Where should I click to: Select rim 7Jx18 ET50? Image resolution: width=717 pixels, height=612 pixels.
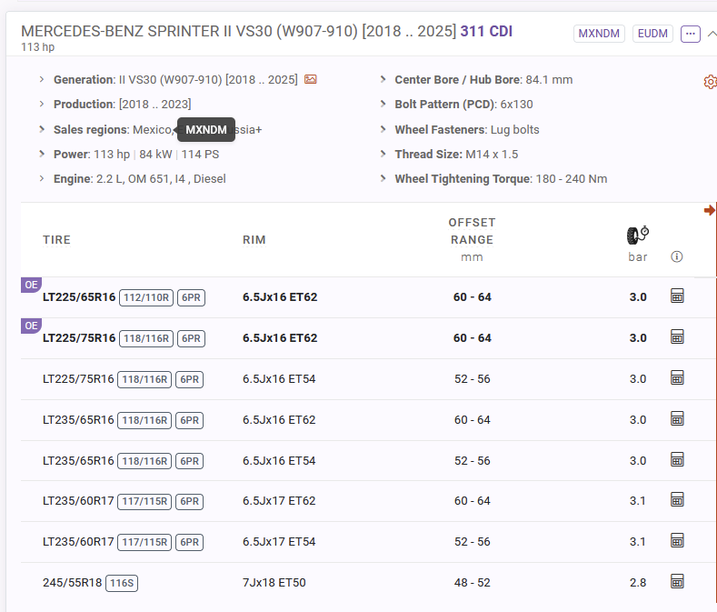click(274, 583)
